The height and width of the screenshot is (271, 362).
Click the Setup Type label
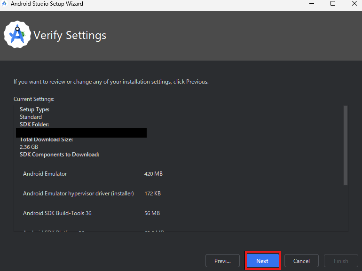pos(35,109)
